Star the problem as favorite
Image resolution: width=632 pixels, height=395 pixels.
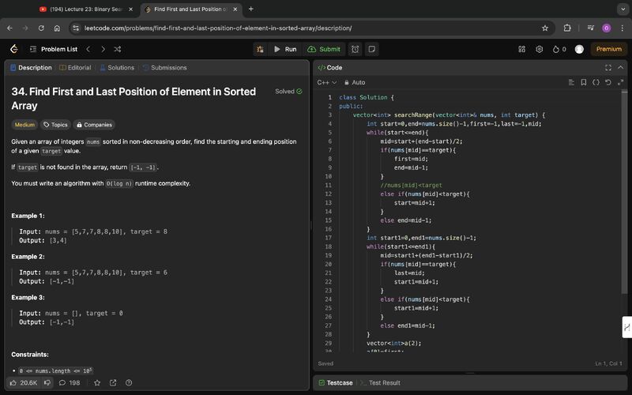[x=97, y=383]
